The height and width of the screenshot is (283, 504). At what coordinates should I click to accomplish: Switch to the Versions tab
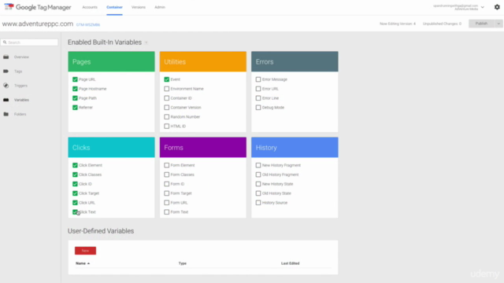[139, 7]
